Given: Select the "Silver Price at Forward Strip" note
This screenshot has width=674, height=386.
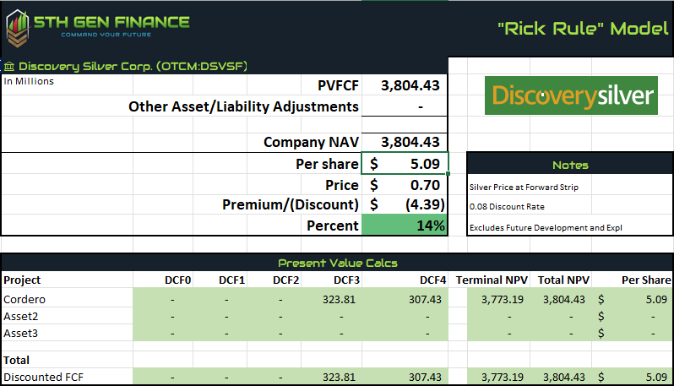Looking at the screenshot, I should point(524,188).
